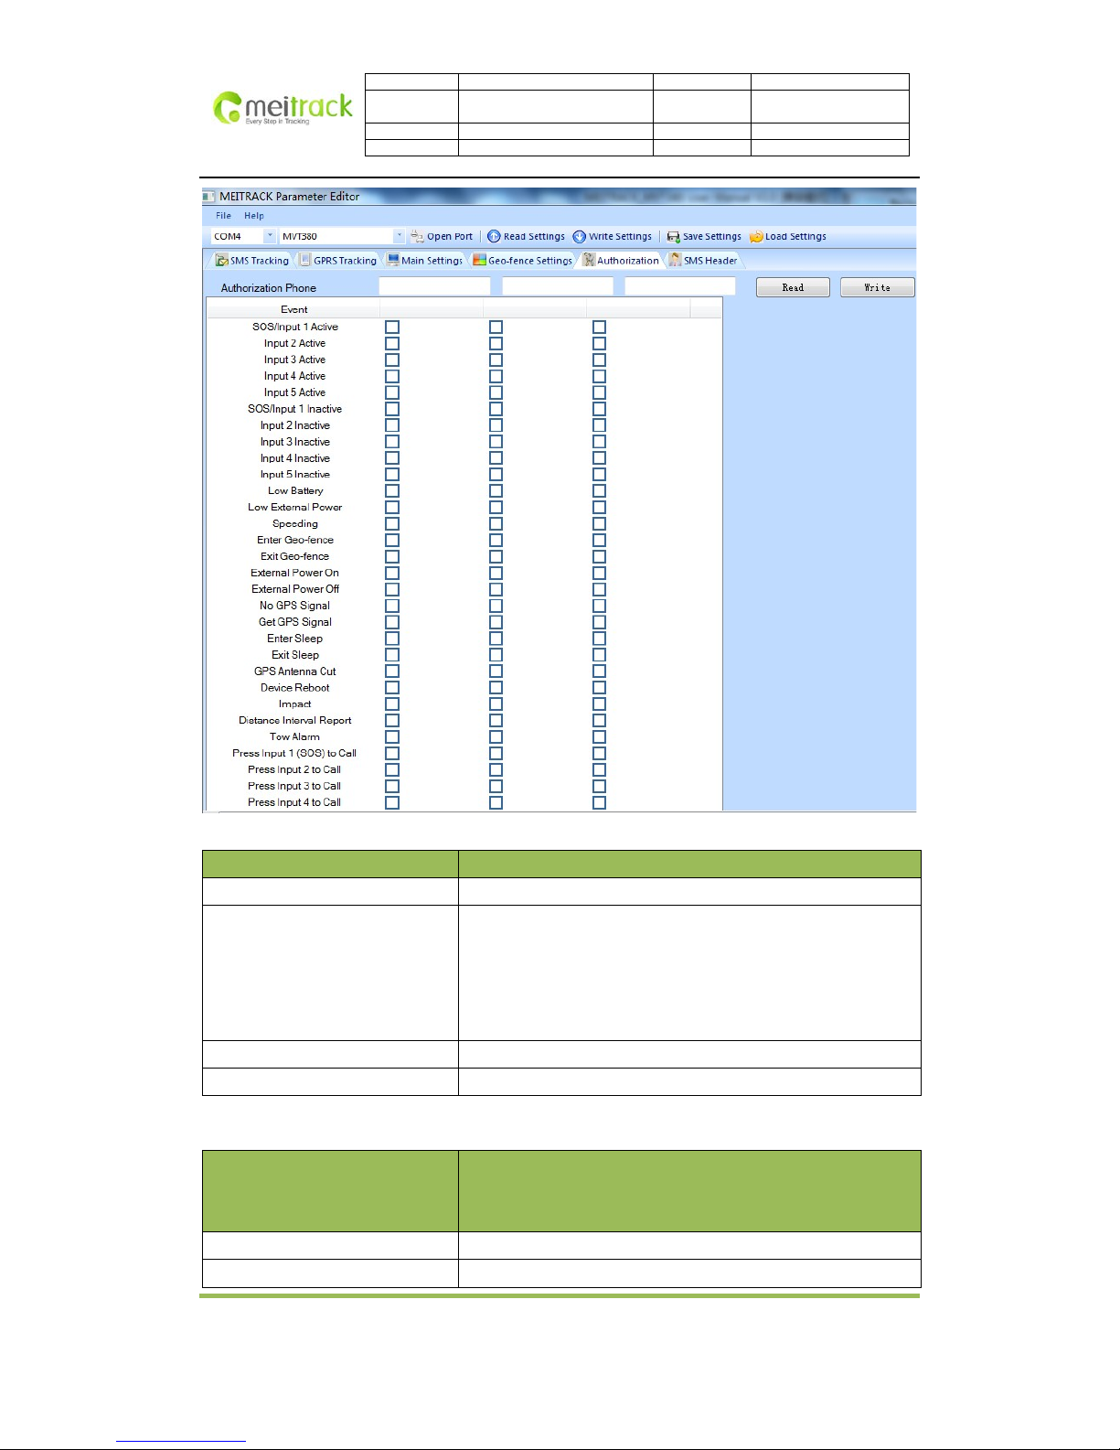Check second box for Low External Power
This screenshot has height=1450, width=1120.
pyautogui.click(x=496, y=507)
